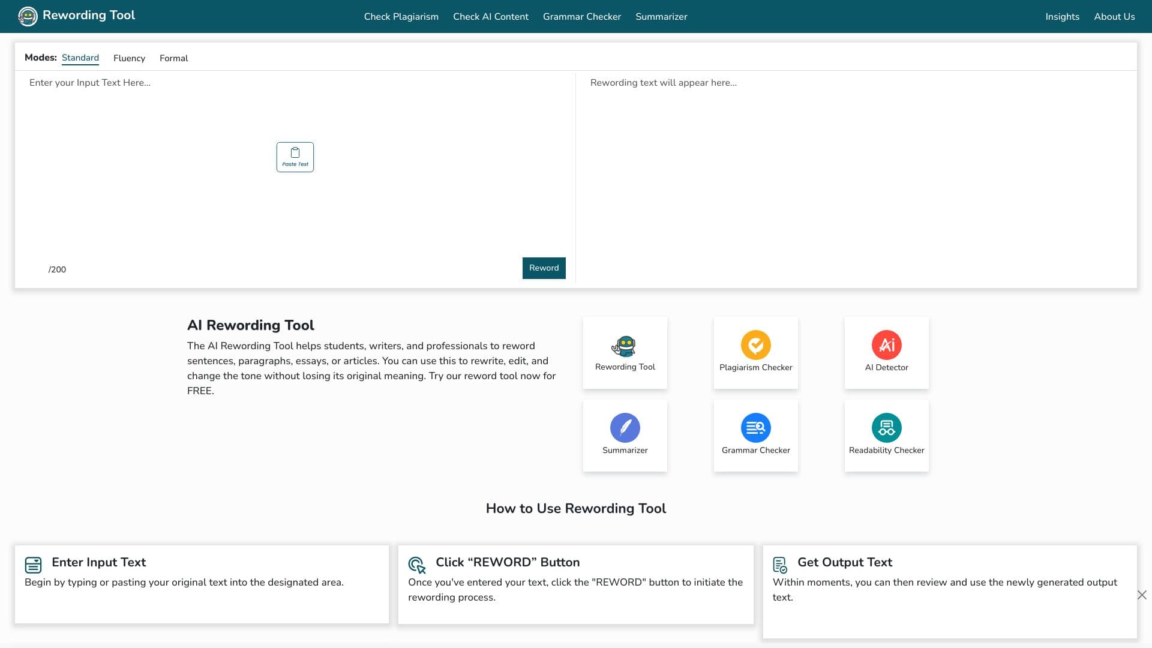The width and height of the screenshot is (1152, 648).
Task: Select the Plagiarism Checker orange checkmark icon
Action: pos(755,345)
